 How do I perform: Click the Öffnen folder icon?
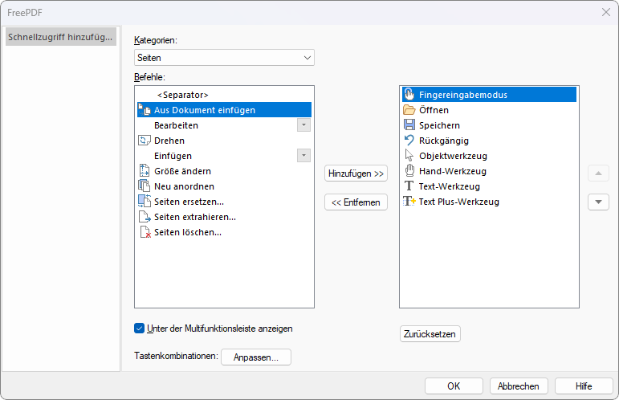click(409, 110)
